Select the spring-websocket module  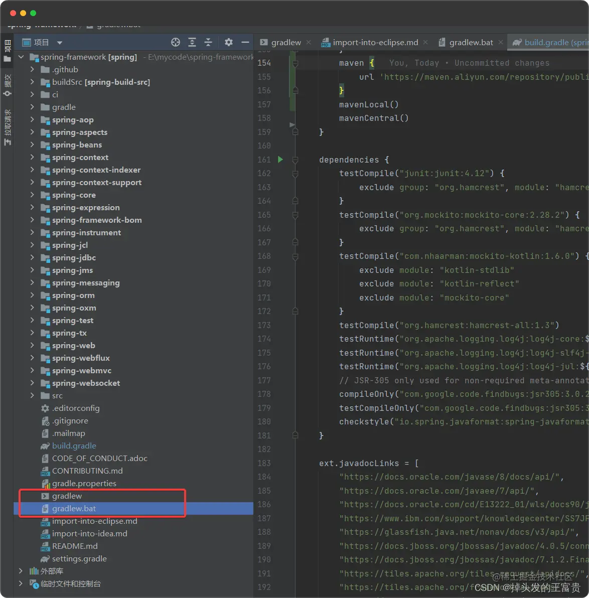86,383
